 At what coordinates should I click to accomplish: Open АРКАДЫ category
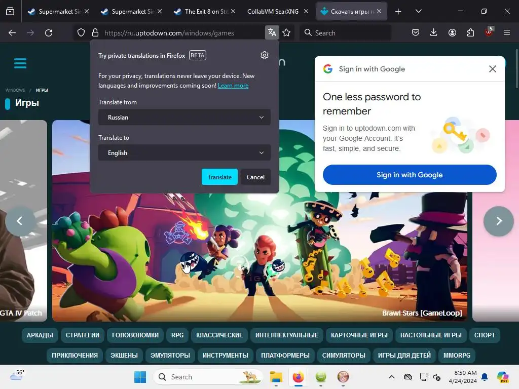pyautogui.click(x=40, y=335)
